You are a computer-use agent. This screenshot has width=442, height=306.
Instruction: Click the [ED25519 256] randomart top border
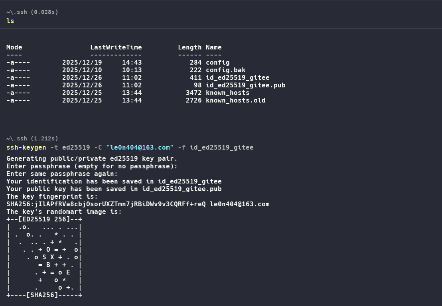click(44, 219)
